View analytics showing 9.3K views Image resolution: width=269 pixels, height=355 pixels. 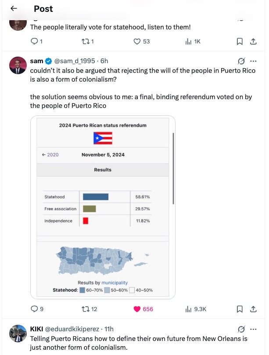[x=189, y=309]
